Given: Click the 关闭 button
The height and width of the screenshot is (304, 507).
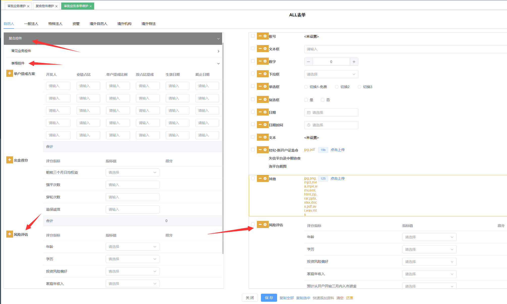Looking at the screenshot, I should click(250, 298).
